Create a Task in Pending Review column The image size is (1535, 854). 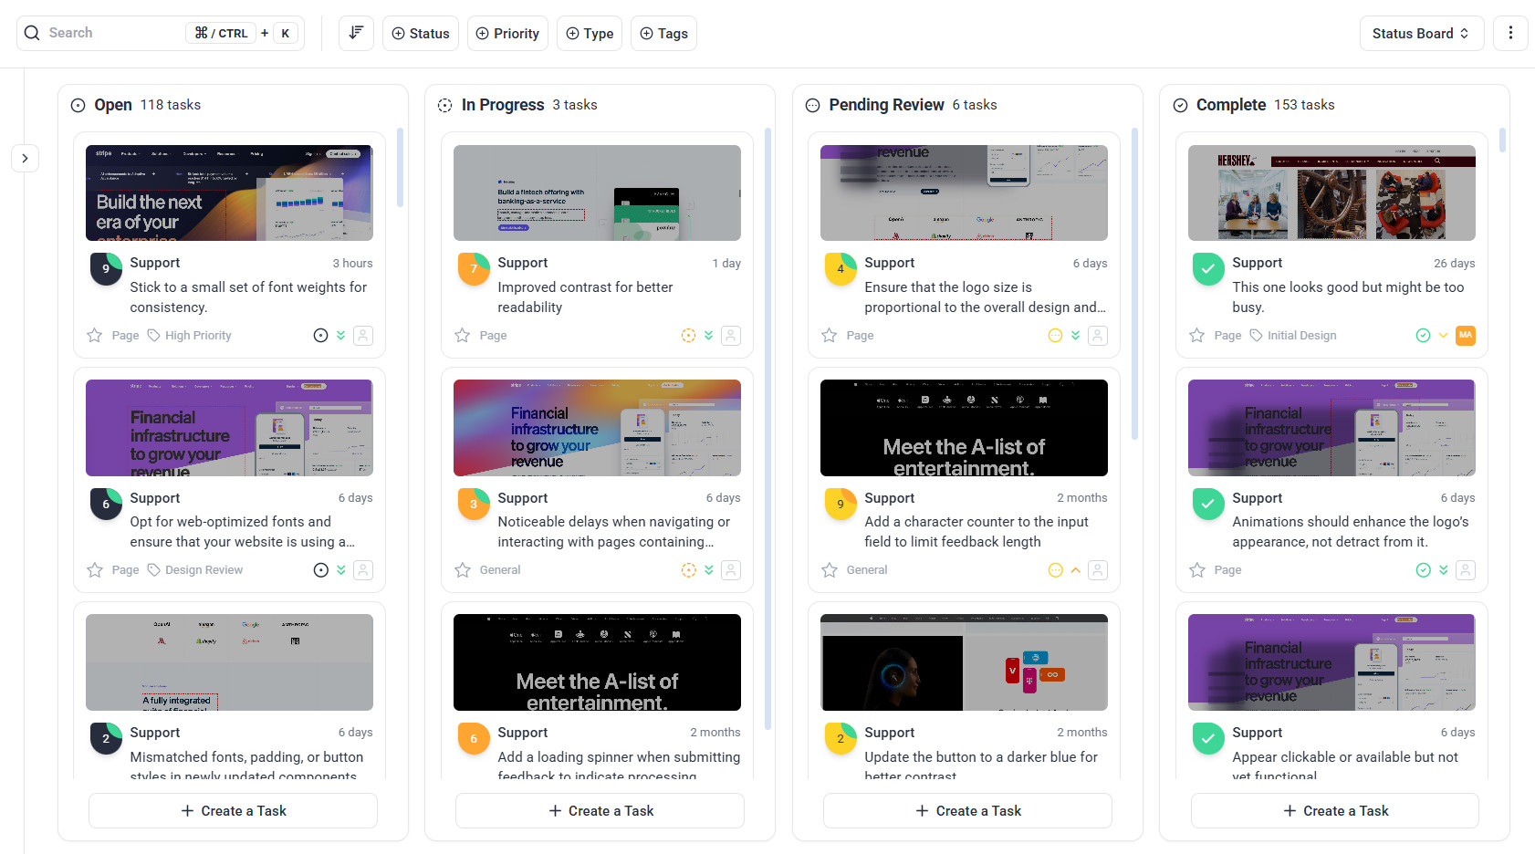[967, 811]
